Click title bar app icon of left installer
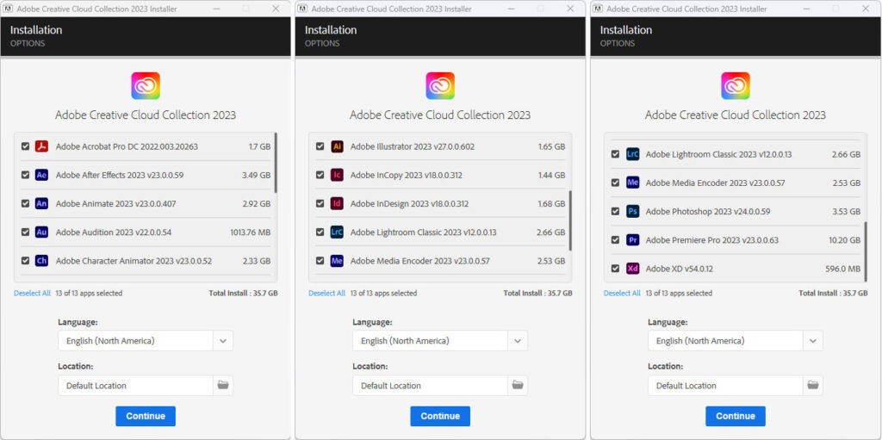Screen dimensions: 882x440 pyautogui.click(x=8, y=9)
